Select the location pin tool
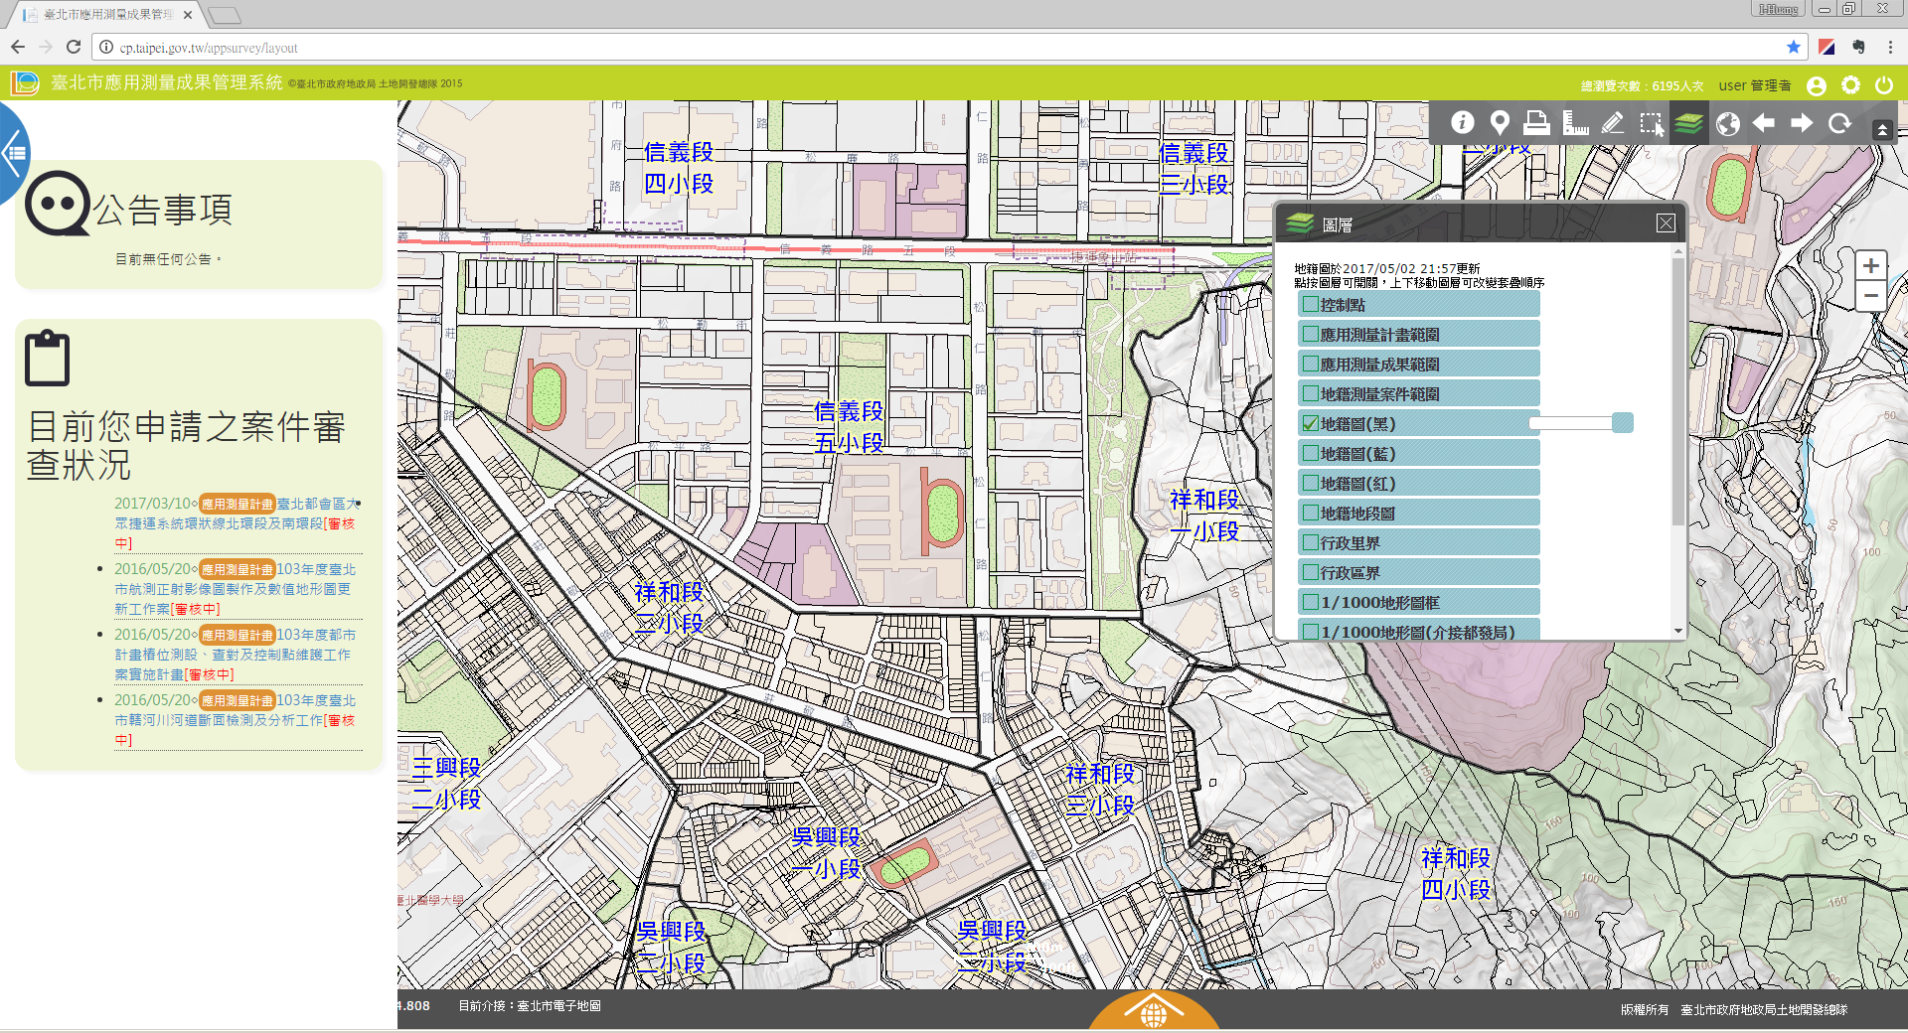 tap(1500, 122)
